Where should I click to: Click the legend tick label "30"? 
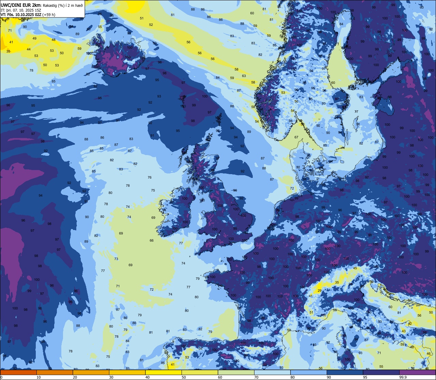111,377
